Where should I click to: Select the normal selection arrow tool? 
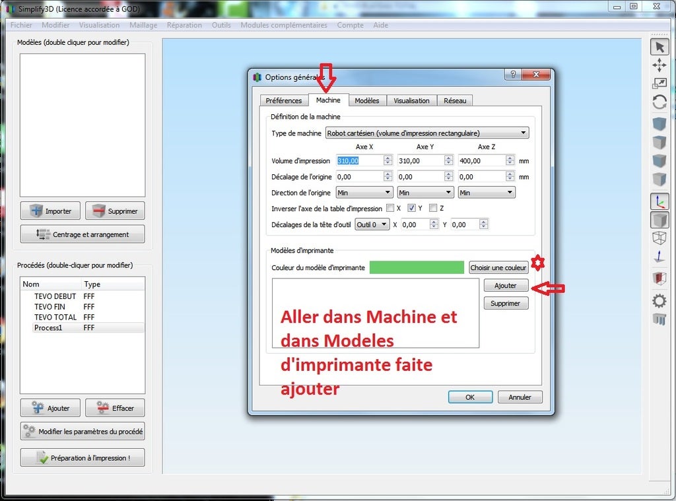point(659,47)
